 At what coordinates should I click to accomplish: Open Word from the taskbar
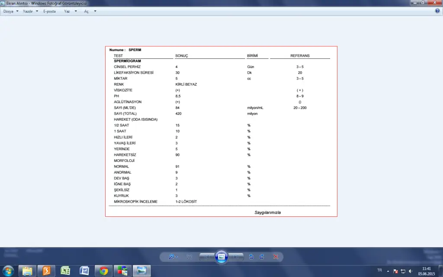84,271
